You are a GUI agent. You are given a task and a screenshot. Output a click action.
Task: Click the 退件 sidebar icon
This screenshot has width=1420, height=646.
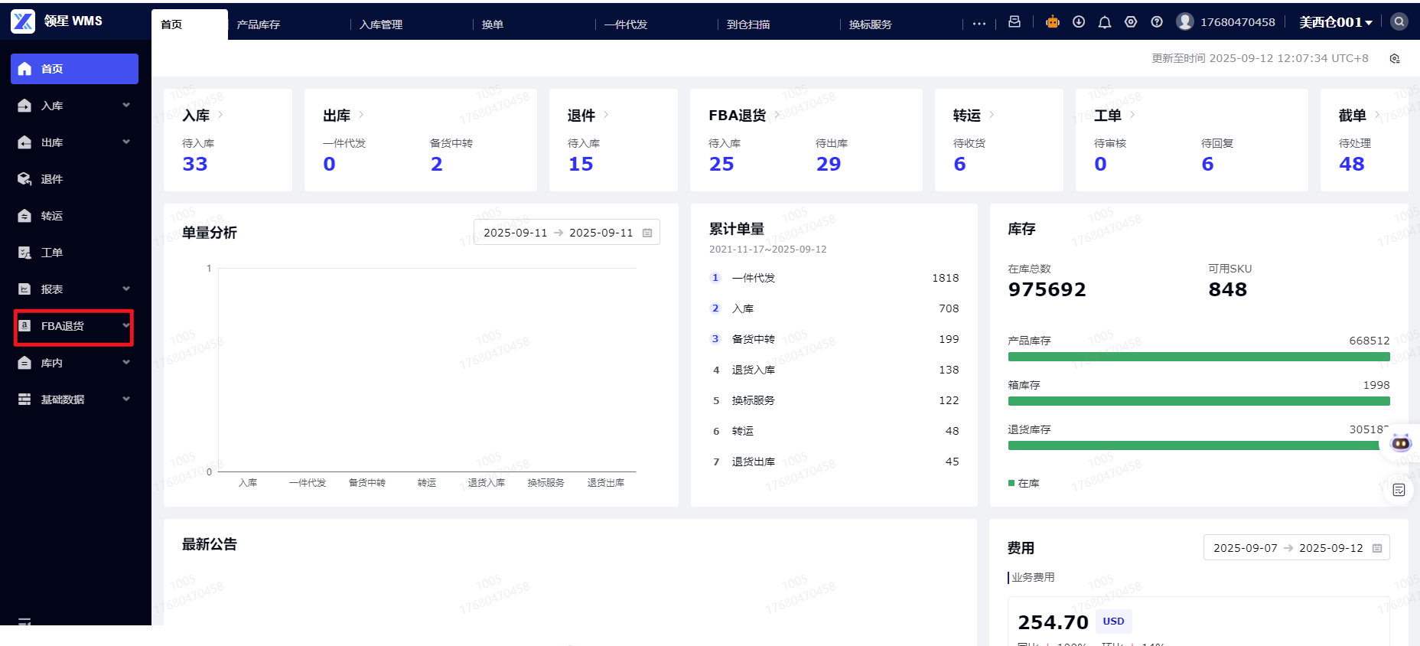[x=24, y=179]
